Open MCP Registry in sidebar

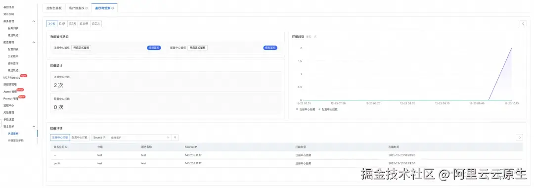tap(11, 77)
